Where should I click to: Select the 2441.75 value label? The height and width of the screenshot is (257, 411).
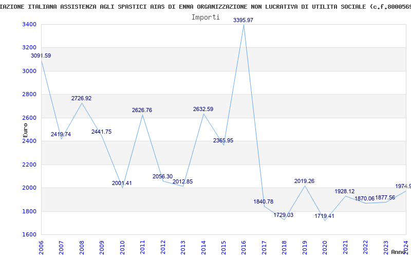tap(101, 132)
